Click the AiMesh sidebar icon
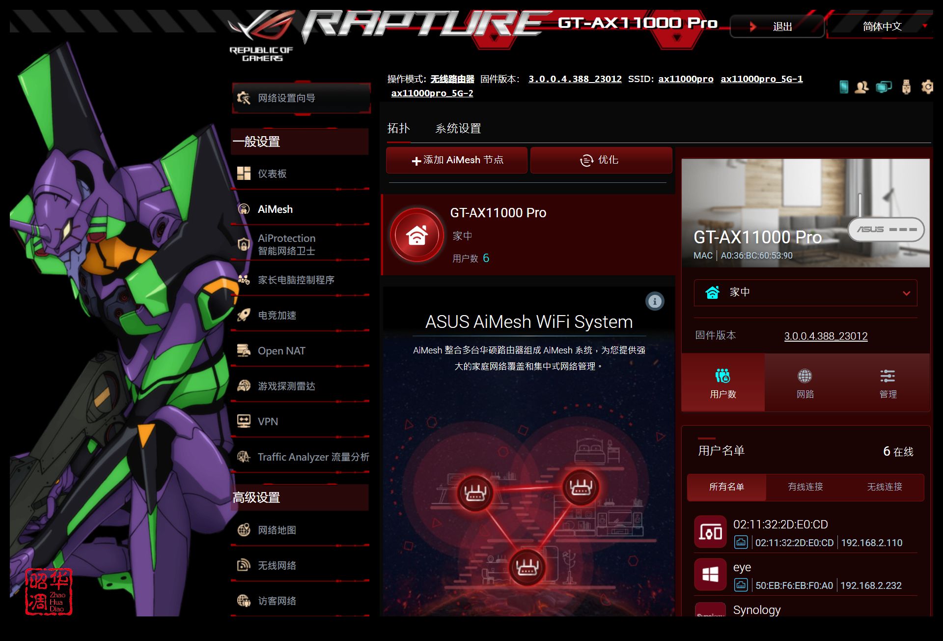The height and width of the screenshot is (641, 943). (244, 209)
